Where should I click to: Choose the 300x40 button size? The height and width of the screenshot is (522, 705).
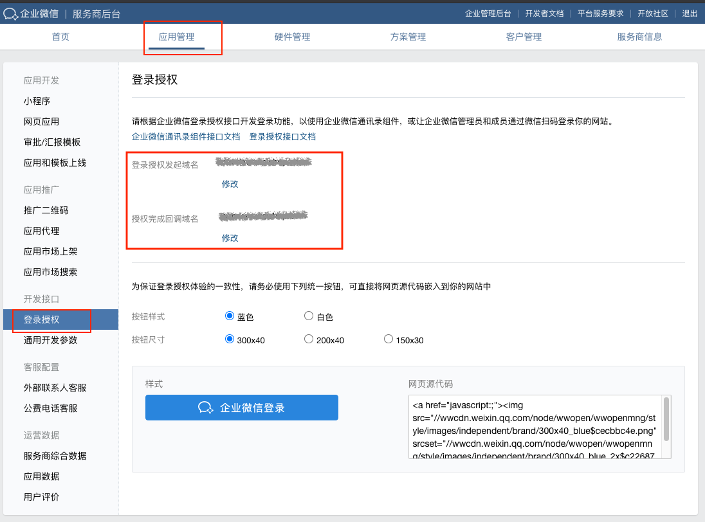click(x=229, y=339)
